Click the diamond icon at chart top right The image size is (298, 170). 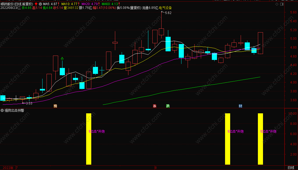click(x=277, y=4)
